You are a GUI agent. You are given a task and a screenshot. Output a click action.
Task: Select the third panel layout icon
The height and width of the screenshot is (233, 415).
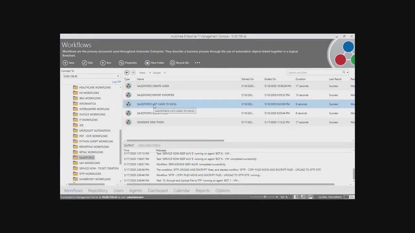coord(310,197)
